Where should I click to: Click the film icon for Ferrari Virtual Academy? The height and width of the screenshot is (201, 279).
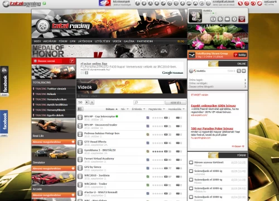[80, 160]
